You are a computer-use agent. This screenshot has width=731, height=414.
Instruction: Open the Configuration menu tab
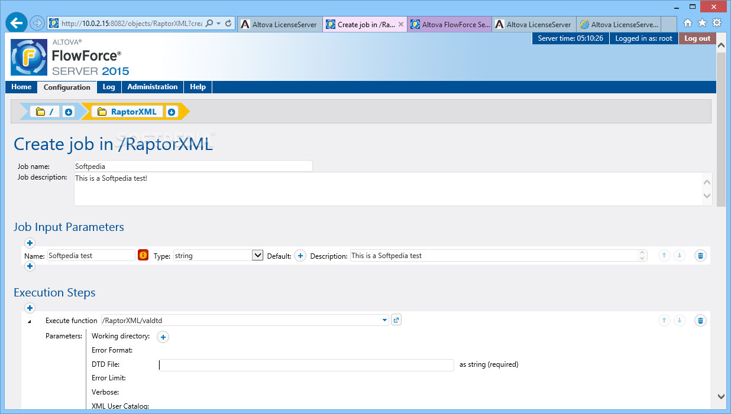click(x=67, y=87)
